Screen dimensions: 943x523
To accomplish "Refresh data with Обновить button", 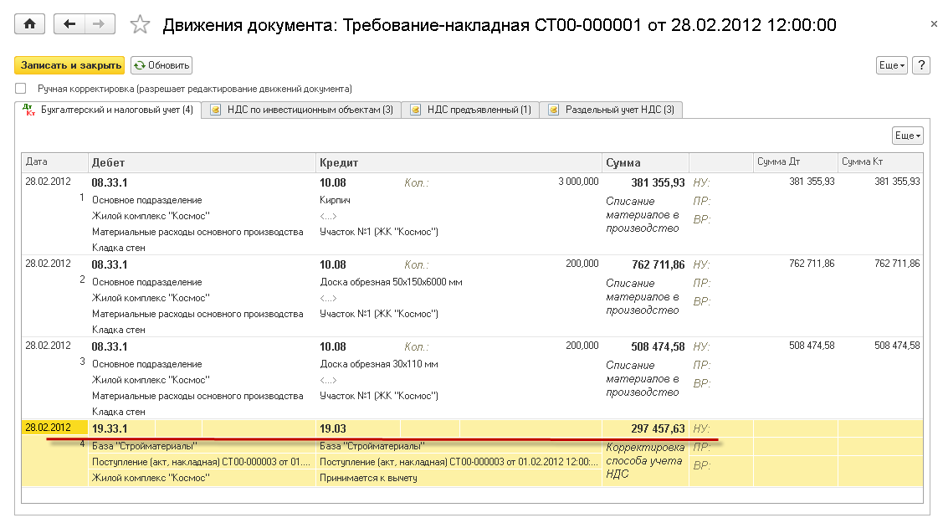I will coord(161,65).
